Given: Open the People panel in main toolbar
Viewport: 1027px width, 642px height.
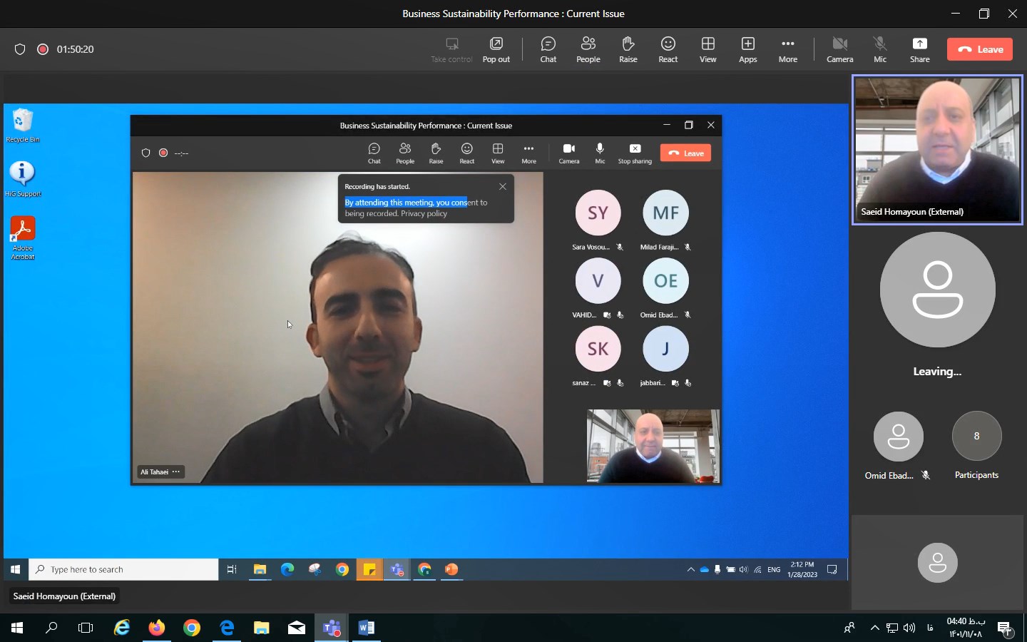Looking at the screenshot, I should coord(588,49).
